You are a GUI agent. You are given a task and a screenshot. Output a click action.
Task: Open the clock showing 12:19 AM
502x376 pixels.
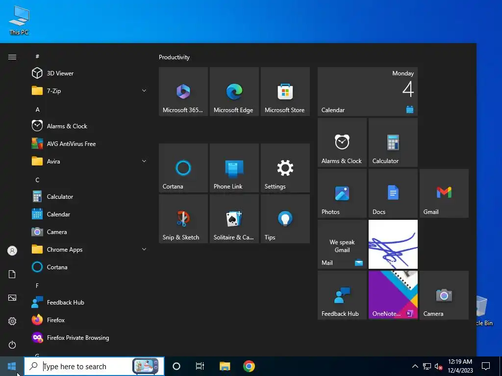coord(460,366)
